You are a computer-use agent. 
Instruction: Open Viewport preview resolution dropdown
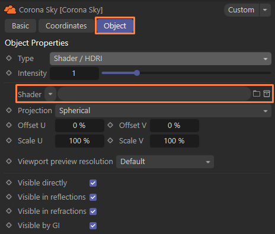(x=165, y=162)
